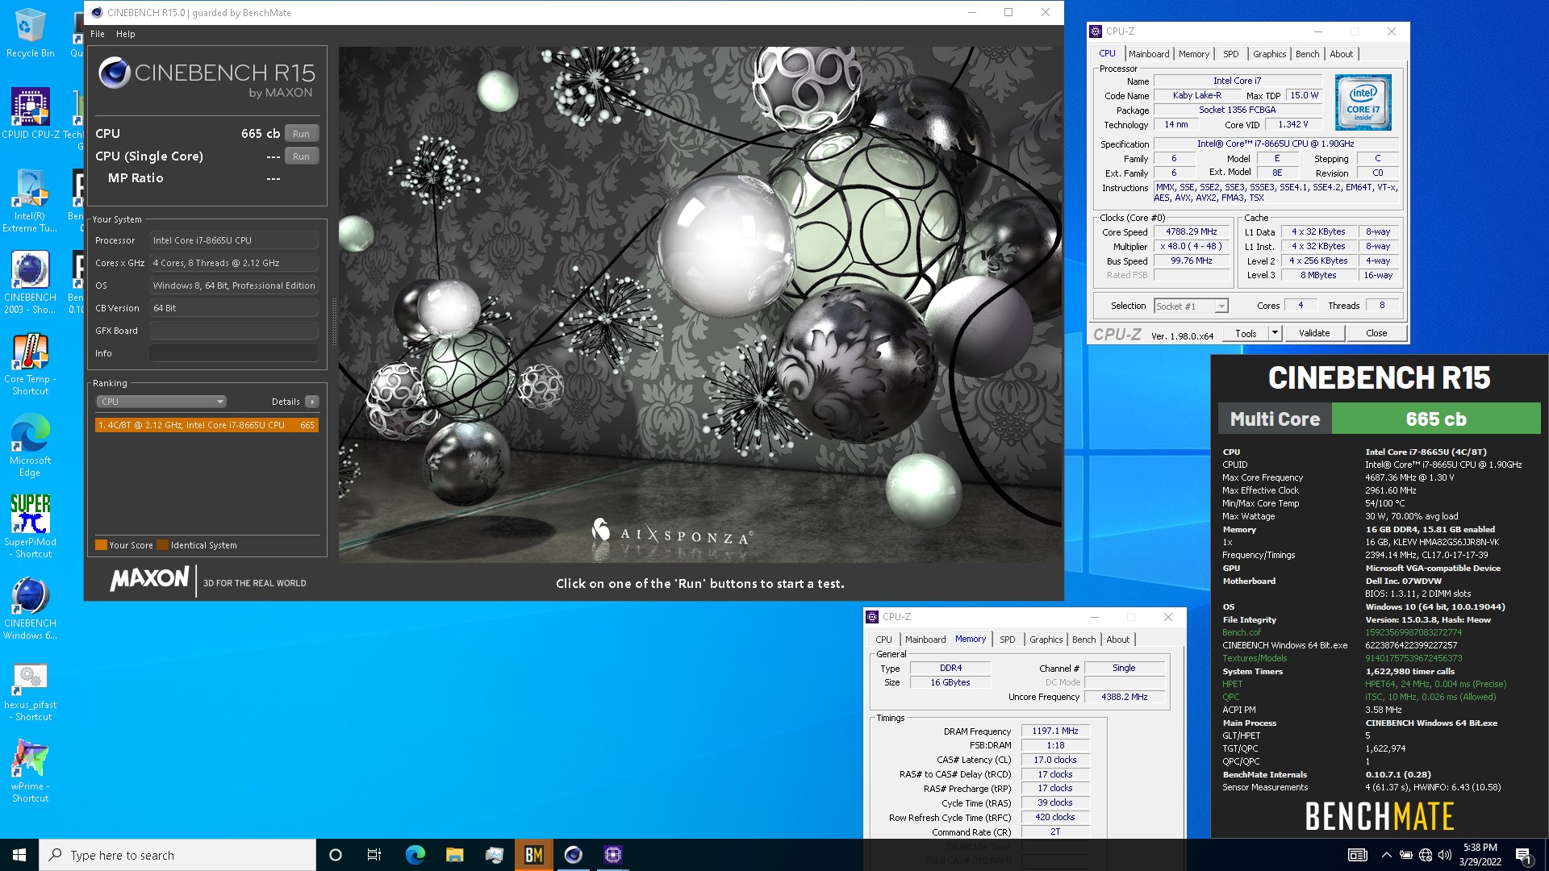Switch to BenchMate taskbar app
The width and height of the screenshot is (1549, 871).
point(533,855)
